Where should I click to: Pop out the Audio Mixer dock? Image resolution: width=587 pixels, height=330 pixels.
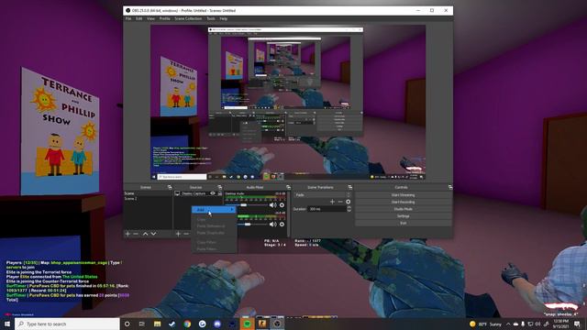pos(288,187)
